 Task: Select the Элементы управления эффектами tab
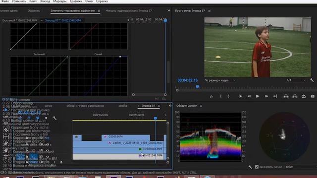73,11
